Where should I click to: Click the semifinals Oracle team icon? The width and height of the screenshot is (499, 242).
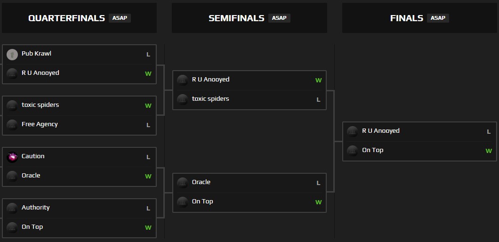(183, 183)
